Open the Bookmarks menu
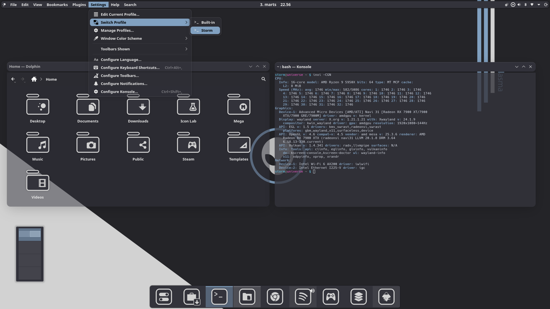The image size is (550, 309). click(57, 5)
